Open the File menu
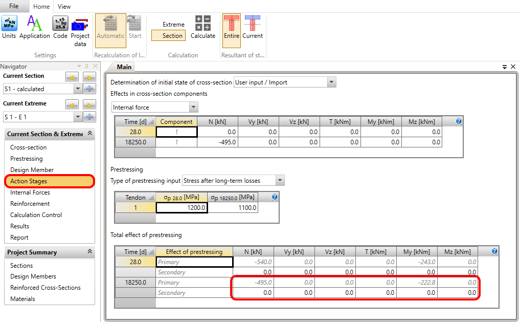This screenshot has height=322, width=520. (x=13, y=6)
